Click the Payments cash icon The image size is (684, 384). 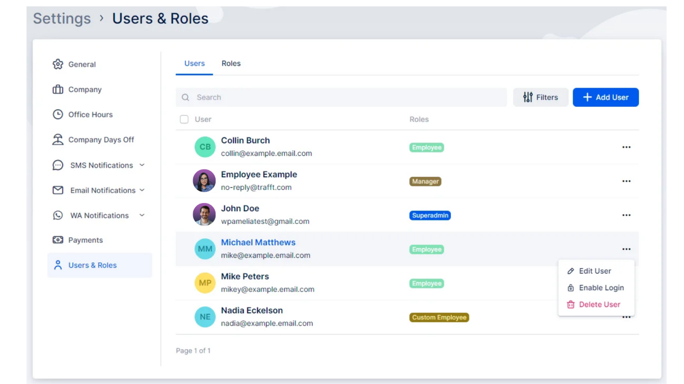tap(58, 240)
